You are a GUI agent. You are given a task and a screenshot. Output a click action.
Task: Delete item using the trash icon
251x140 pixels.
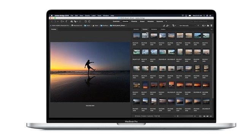point(211,25)
